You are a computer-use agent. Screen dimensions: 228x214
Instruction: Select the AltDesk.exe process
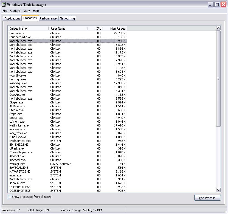pyautogui.click(x=68, y=106)
